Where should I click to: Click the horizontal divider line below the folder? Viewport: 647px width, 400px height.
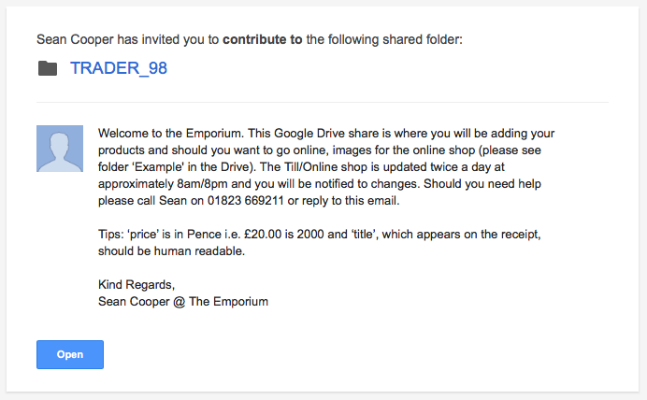pos(323,102)
